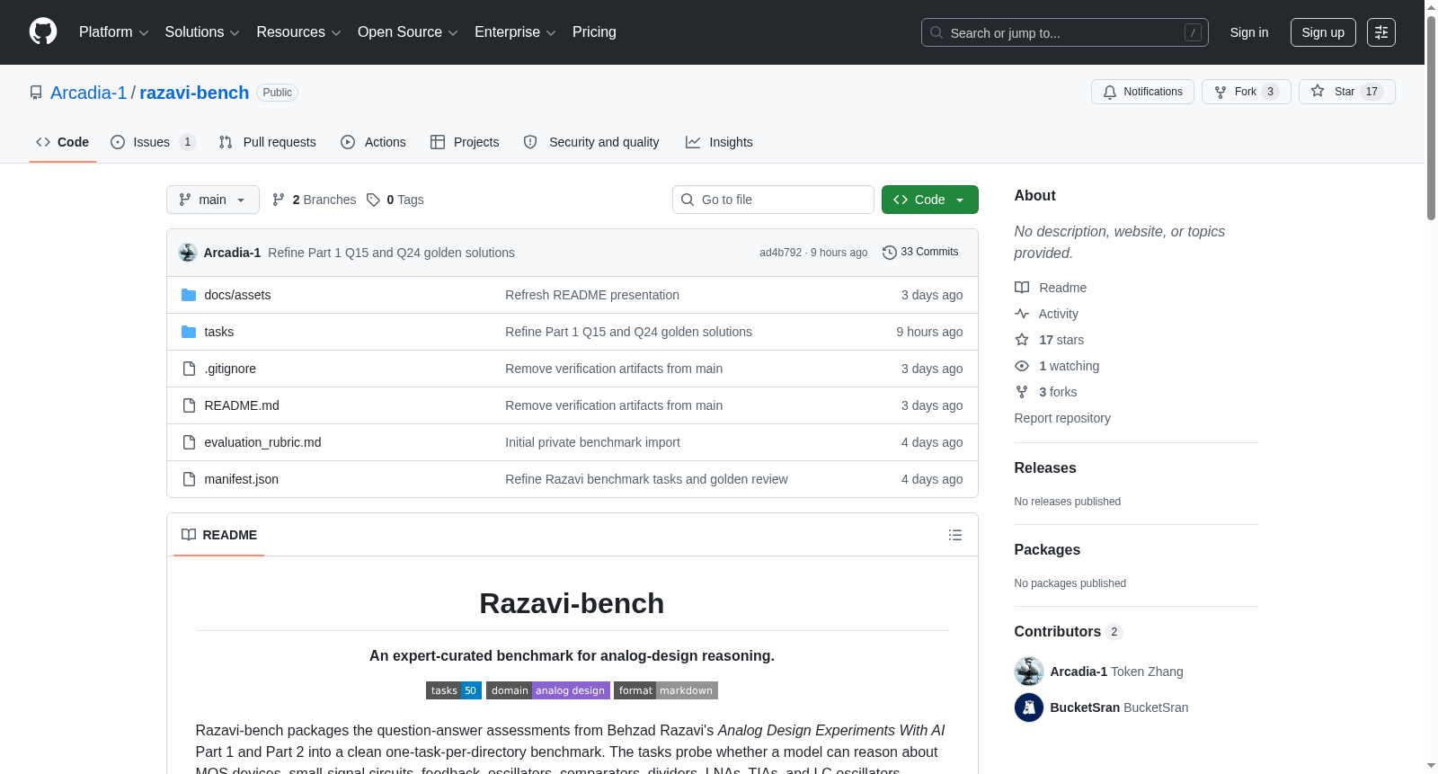Click the Go to file search field
Viewport: 1438px width, 774px height.
(773, 200)
